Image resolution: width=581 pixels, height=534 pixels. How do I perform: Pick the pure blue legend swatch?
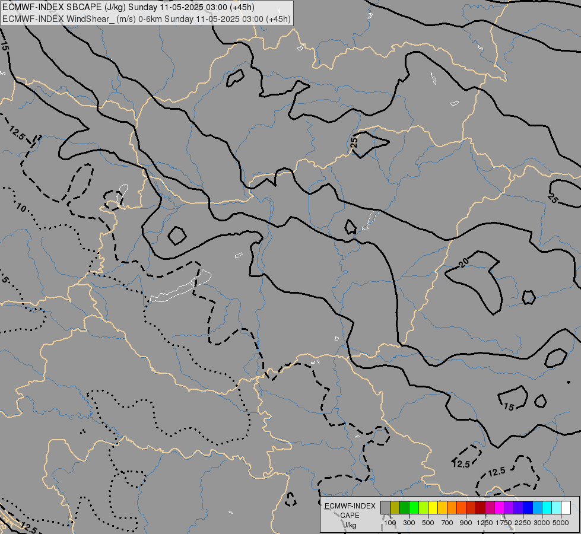pos(528,508)
